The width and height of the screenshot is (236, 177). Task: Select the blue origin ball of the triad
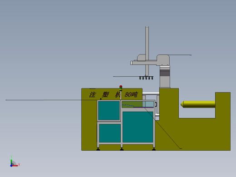pyautogui.click(x=11, y=166)
